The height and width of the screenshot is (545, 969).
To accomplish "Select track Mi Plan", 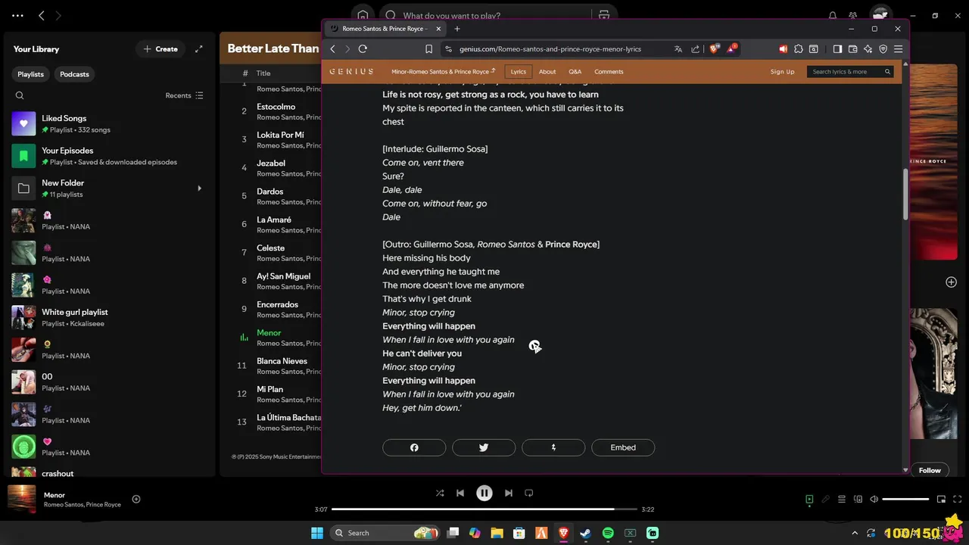I will (x=270, y=389).
